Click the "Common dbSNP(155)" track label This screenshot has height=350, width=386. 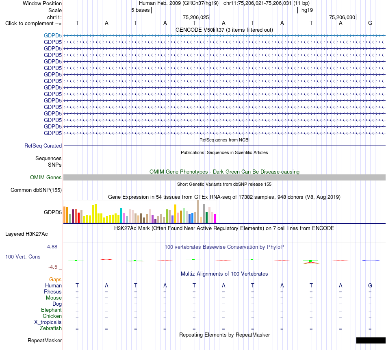36,190
